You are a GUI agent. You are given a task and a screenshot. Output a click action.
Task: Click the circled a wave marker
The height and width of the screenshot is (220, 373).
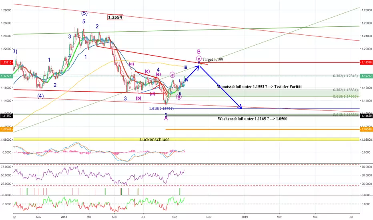click(172, 75)
